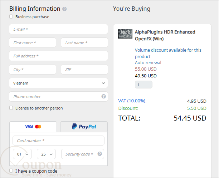Focus the City field

(33, 69)
